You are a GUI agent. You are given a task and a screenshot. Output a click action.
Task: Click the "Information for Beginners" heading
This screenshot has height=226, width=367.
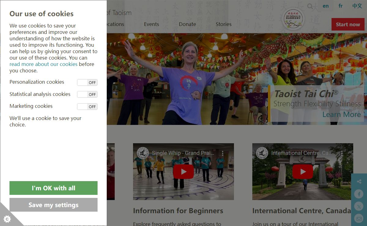[x=178, y=211]
